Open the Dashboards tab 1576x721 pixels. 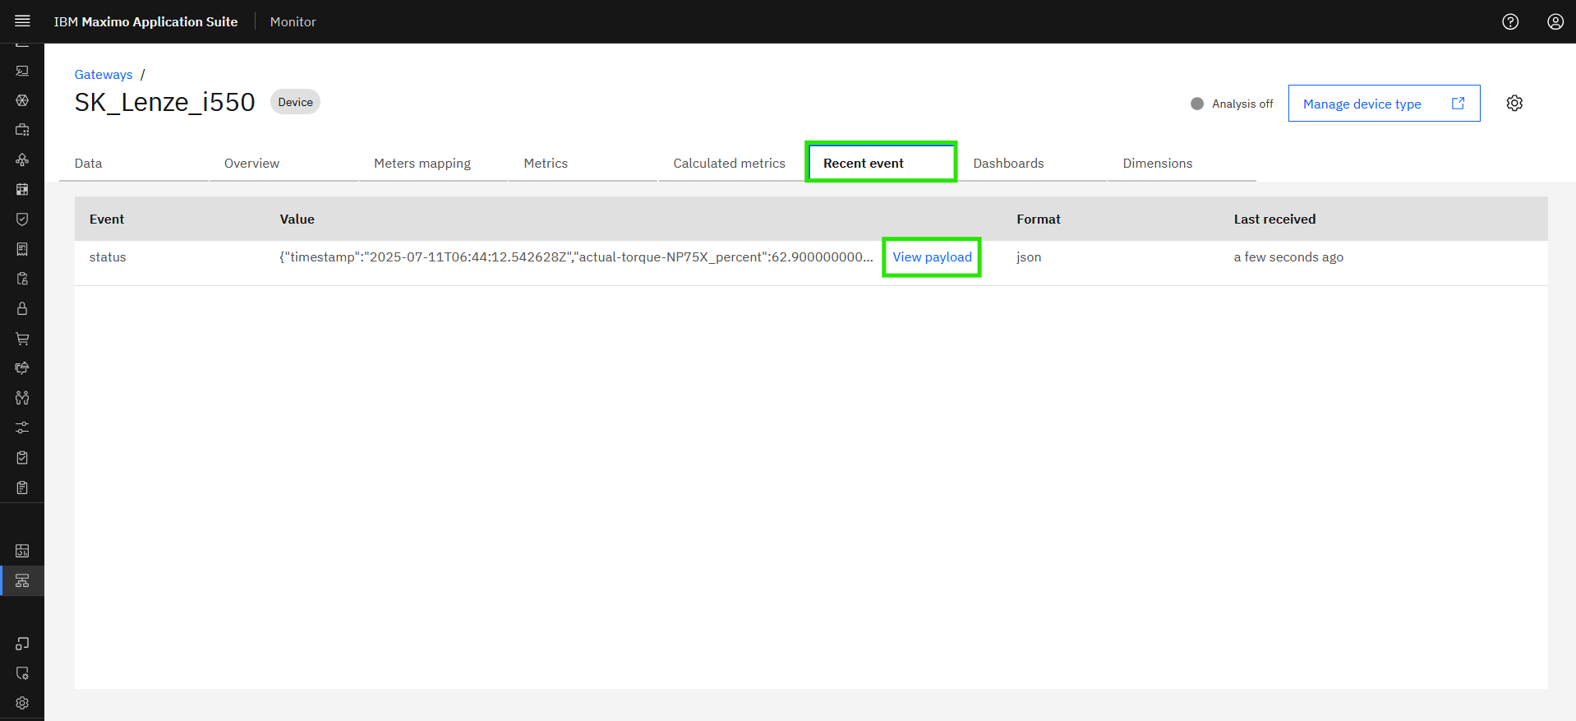(x=1032, y=163)
